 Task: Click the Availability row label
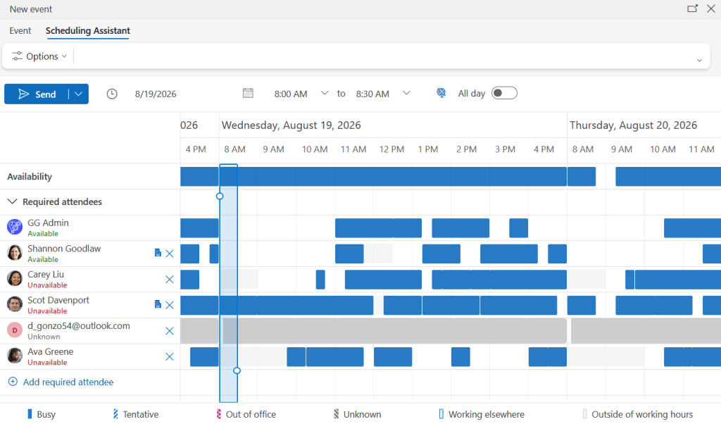pyautogui.click(x=30, y=177)
